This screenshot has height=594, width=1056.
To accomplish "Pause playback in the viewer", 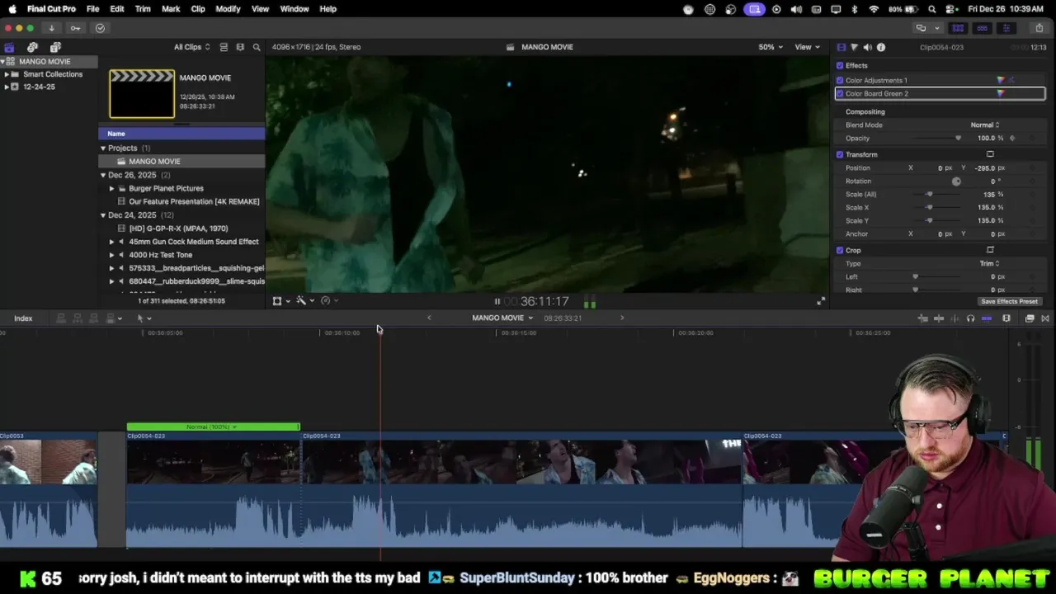I will coord(497,302).
